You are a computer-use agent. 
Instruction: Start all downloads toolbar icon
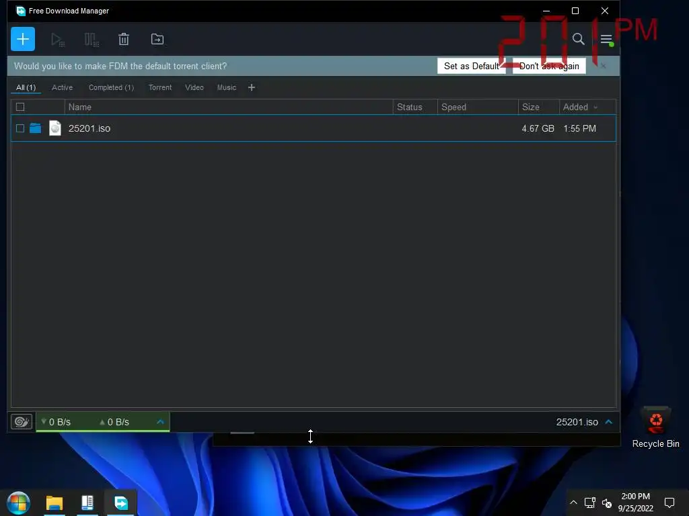tap(58, 40)
